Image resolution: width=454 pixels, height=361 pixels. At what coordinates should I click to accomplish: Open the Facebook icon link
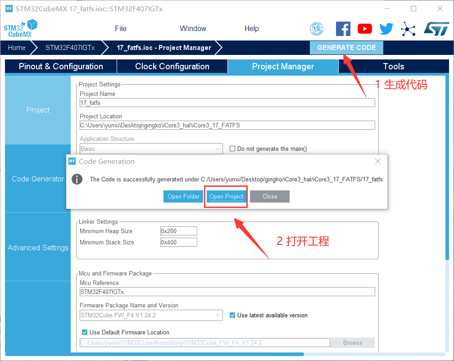pos(343,29)
